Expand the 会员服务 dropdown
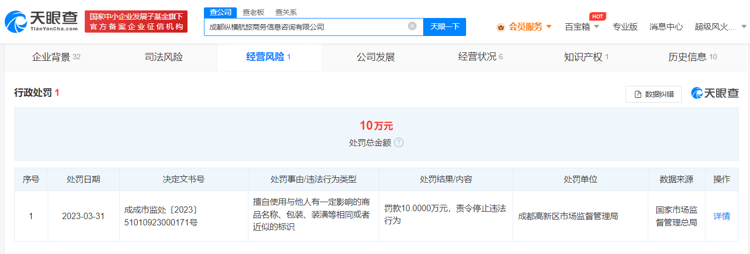 pos(549,26)
